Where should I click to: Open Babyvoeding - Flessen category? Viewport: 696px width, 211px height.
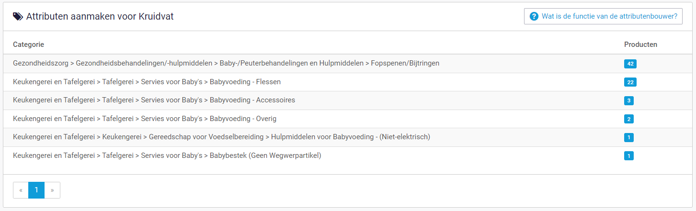click(348, 82)
